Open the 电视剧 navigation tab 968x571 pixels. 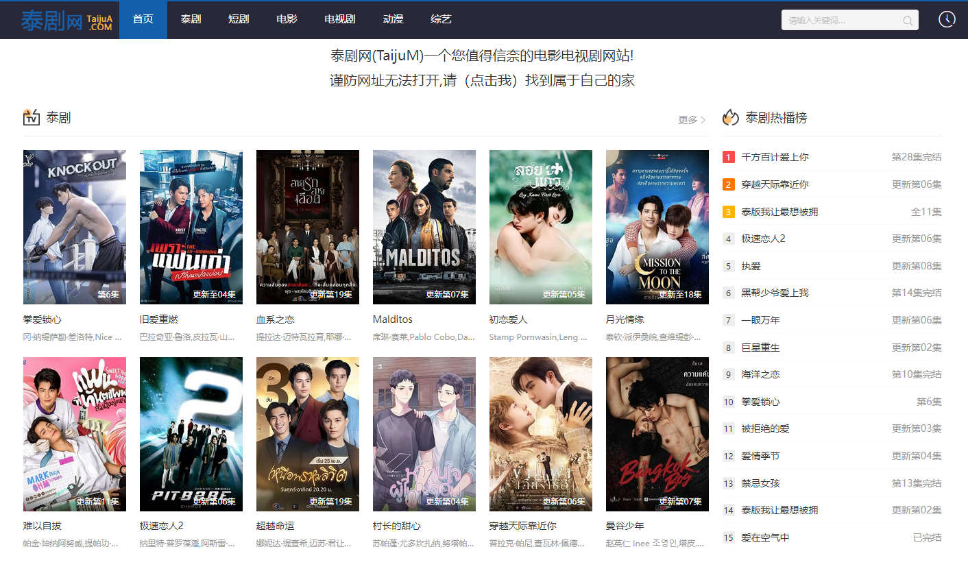[340, 19]
